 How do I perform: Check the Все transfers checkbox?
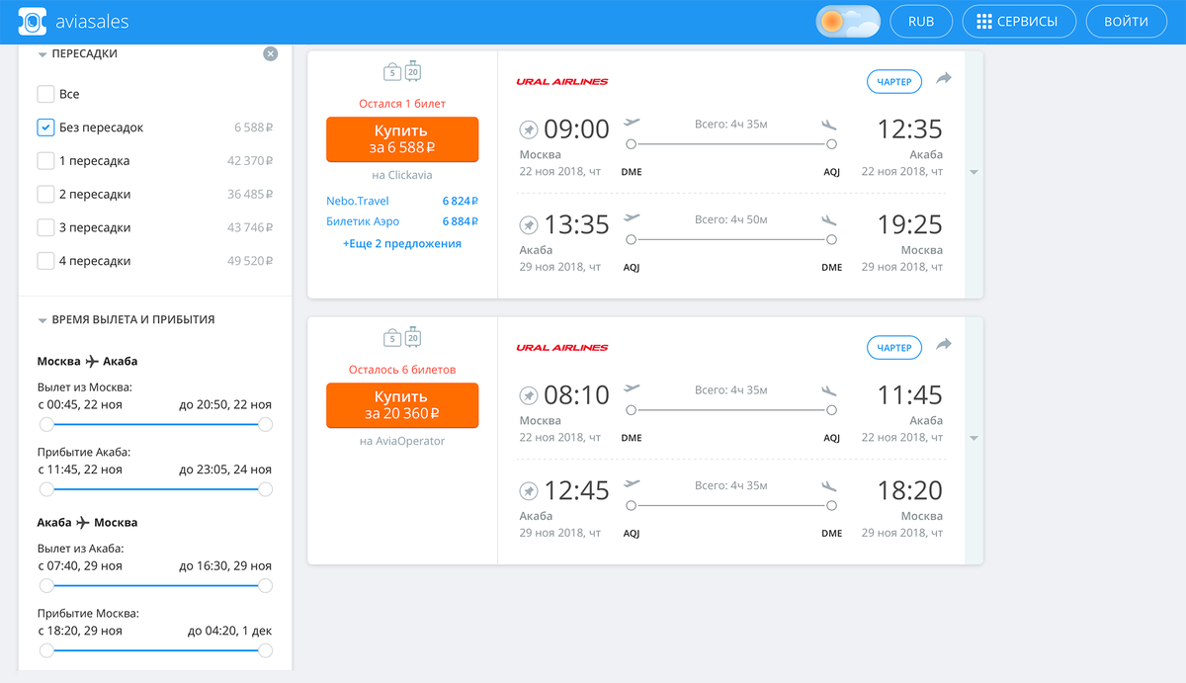coord(45,95)
